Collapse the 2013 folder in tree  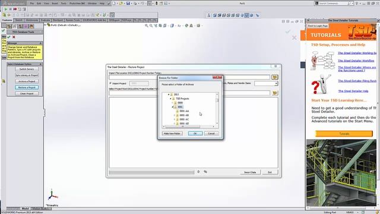click(169, 95)
